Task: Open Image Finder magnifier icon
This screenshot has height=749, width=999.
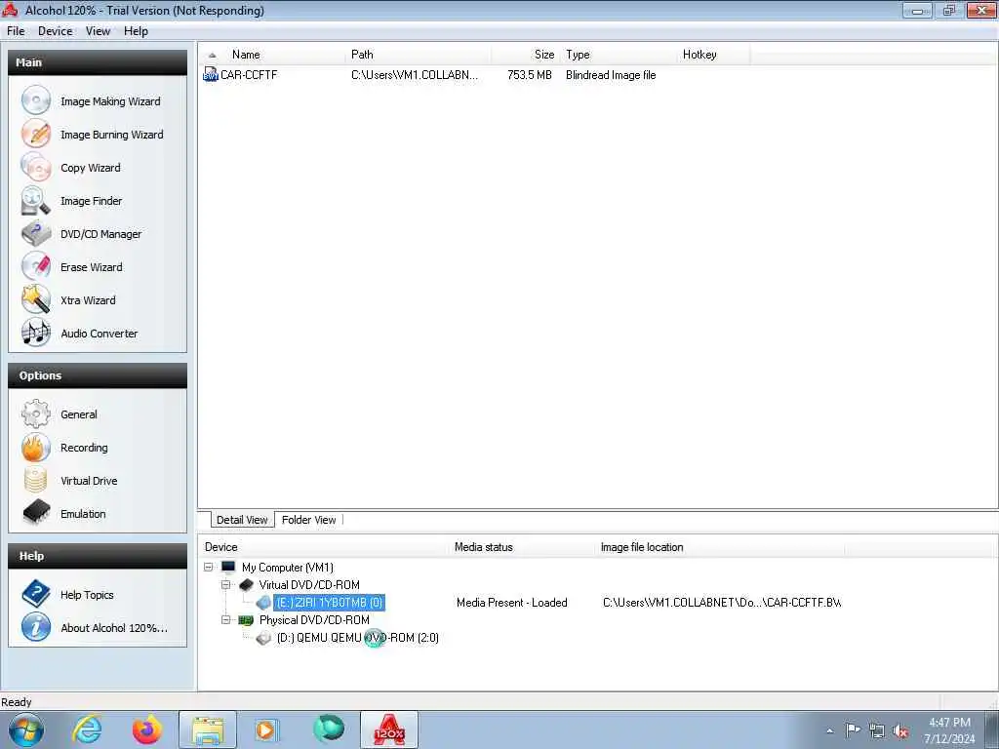Action: 36,200
